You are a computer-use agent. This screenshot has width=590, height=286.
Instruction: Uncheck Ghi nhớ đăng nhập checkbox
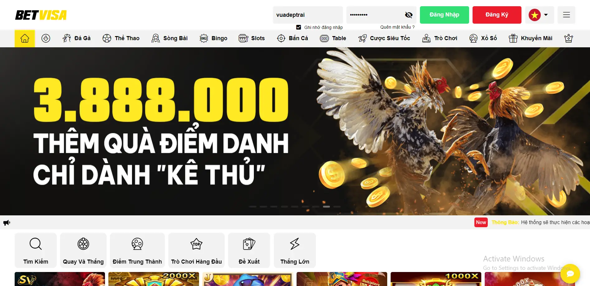pos(298,27)
